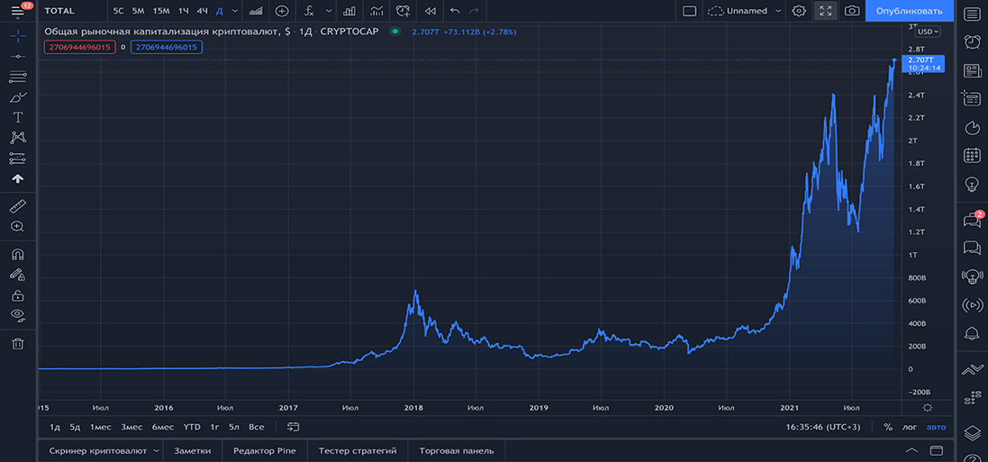Open the go to date icon
The height and width of the screenshot is (462, 988).
coord(293,427)
